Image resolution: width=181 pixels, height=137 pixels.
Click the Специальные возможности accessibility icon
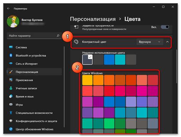pyautogui.click(x=11, y=113)
